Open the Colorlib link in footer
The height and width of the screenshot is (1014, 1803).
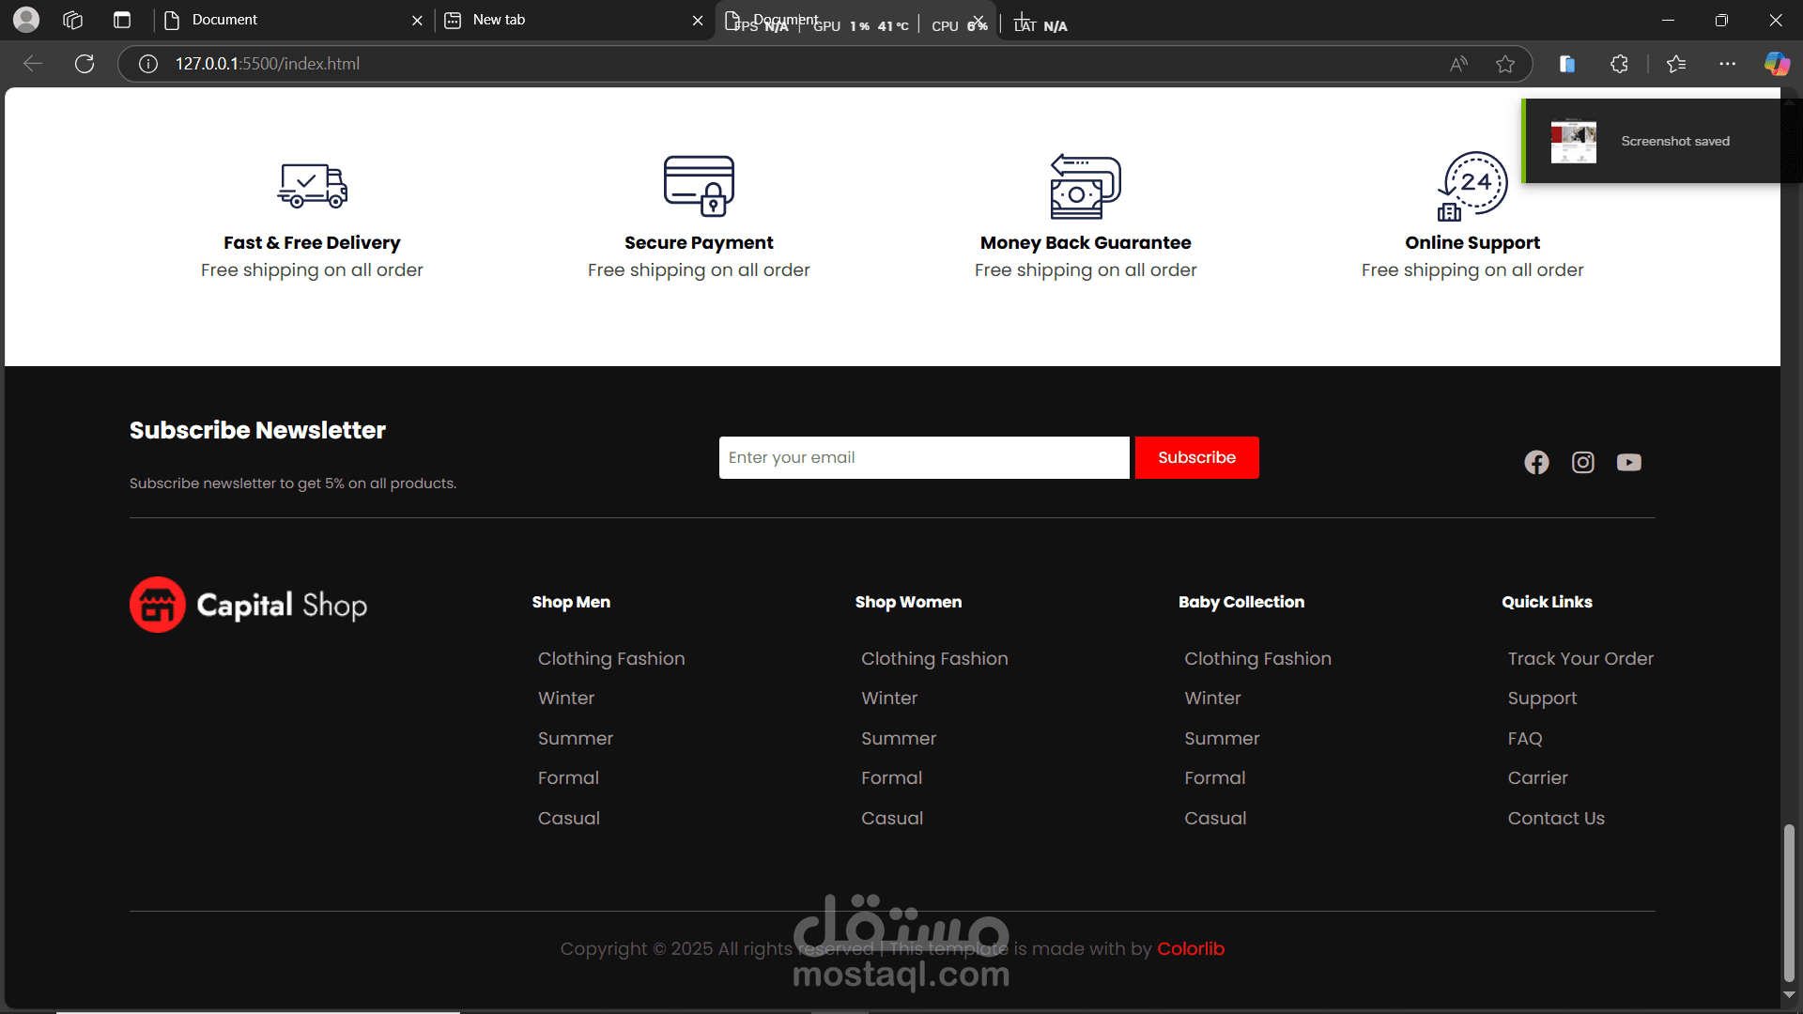pyautogui.click(x=1190, y=948)
